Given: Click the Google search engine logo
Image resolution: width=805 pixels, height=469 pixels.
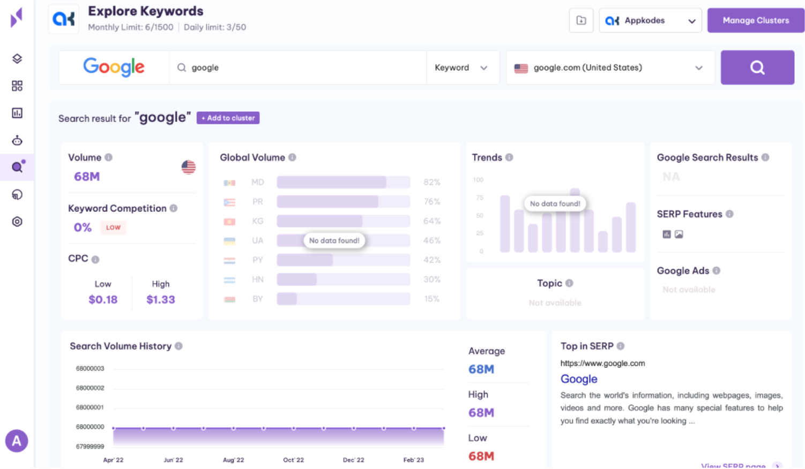Looking at the screenshot, I should coord(114,67).
